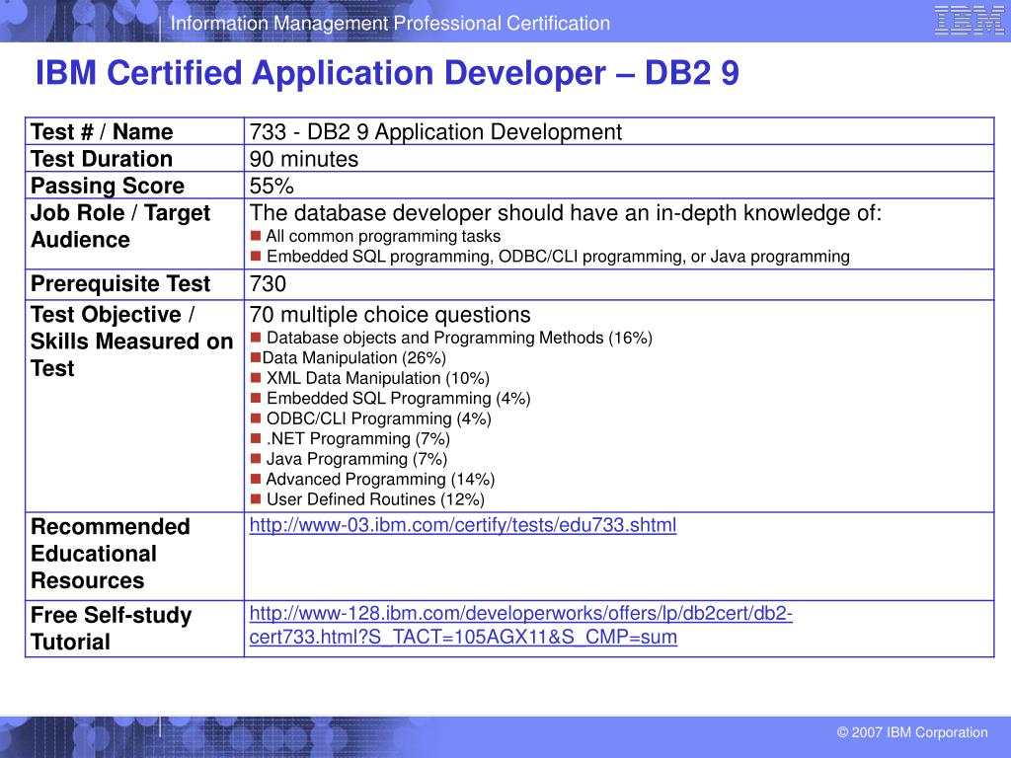Click the red bullet beside XML Data Manipulation
The height and width of the screenshot is (758, 1011).
tap(256, 378)
